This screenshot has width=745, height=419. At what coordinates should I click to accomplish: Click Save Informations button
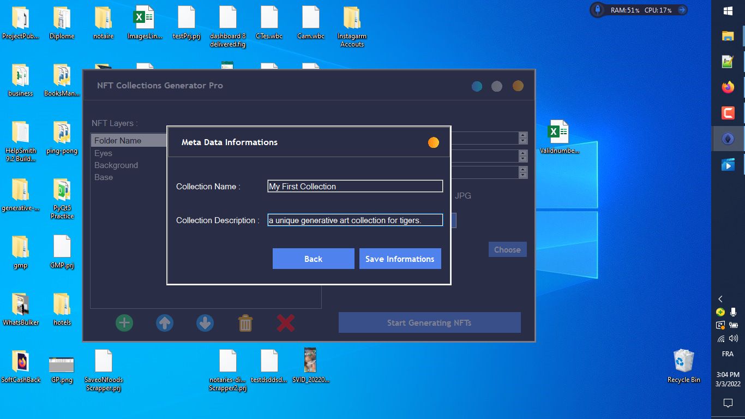pos(400,259)
